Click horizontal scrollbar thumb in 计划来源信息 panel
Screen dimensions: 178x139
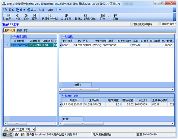tap(17, 123)
